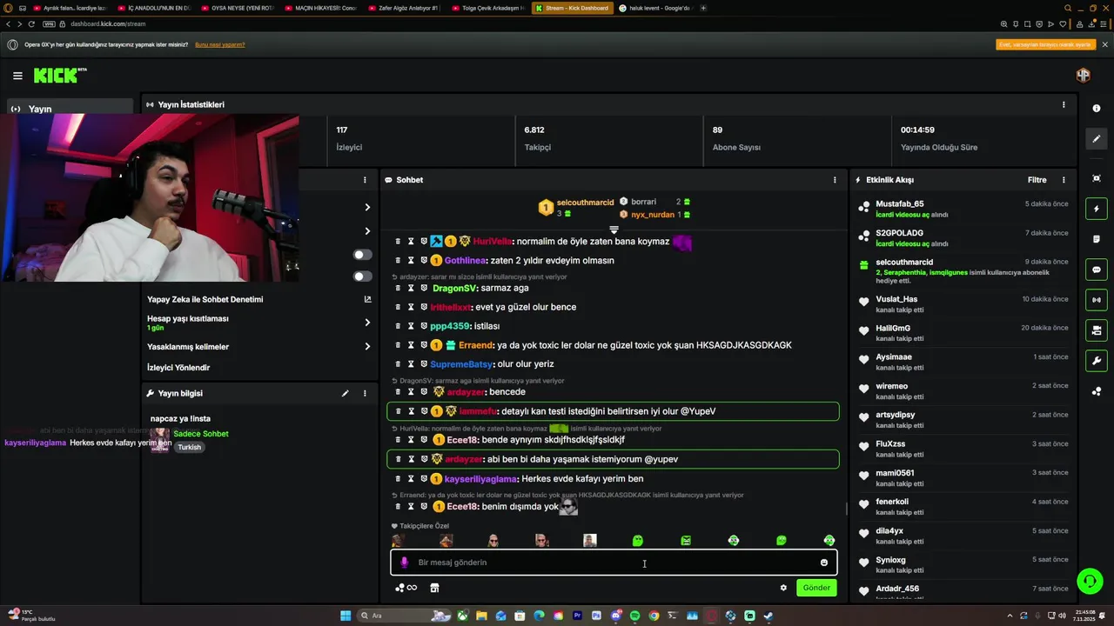This screenshot has height=626, width=1114.
Task: Open Spotify from the Windows taskbar
Action: pyautogui.click(x=634, y=616)
